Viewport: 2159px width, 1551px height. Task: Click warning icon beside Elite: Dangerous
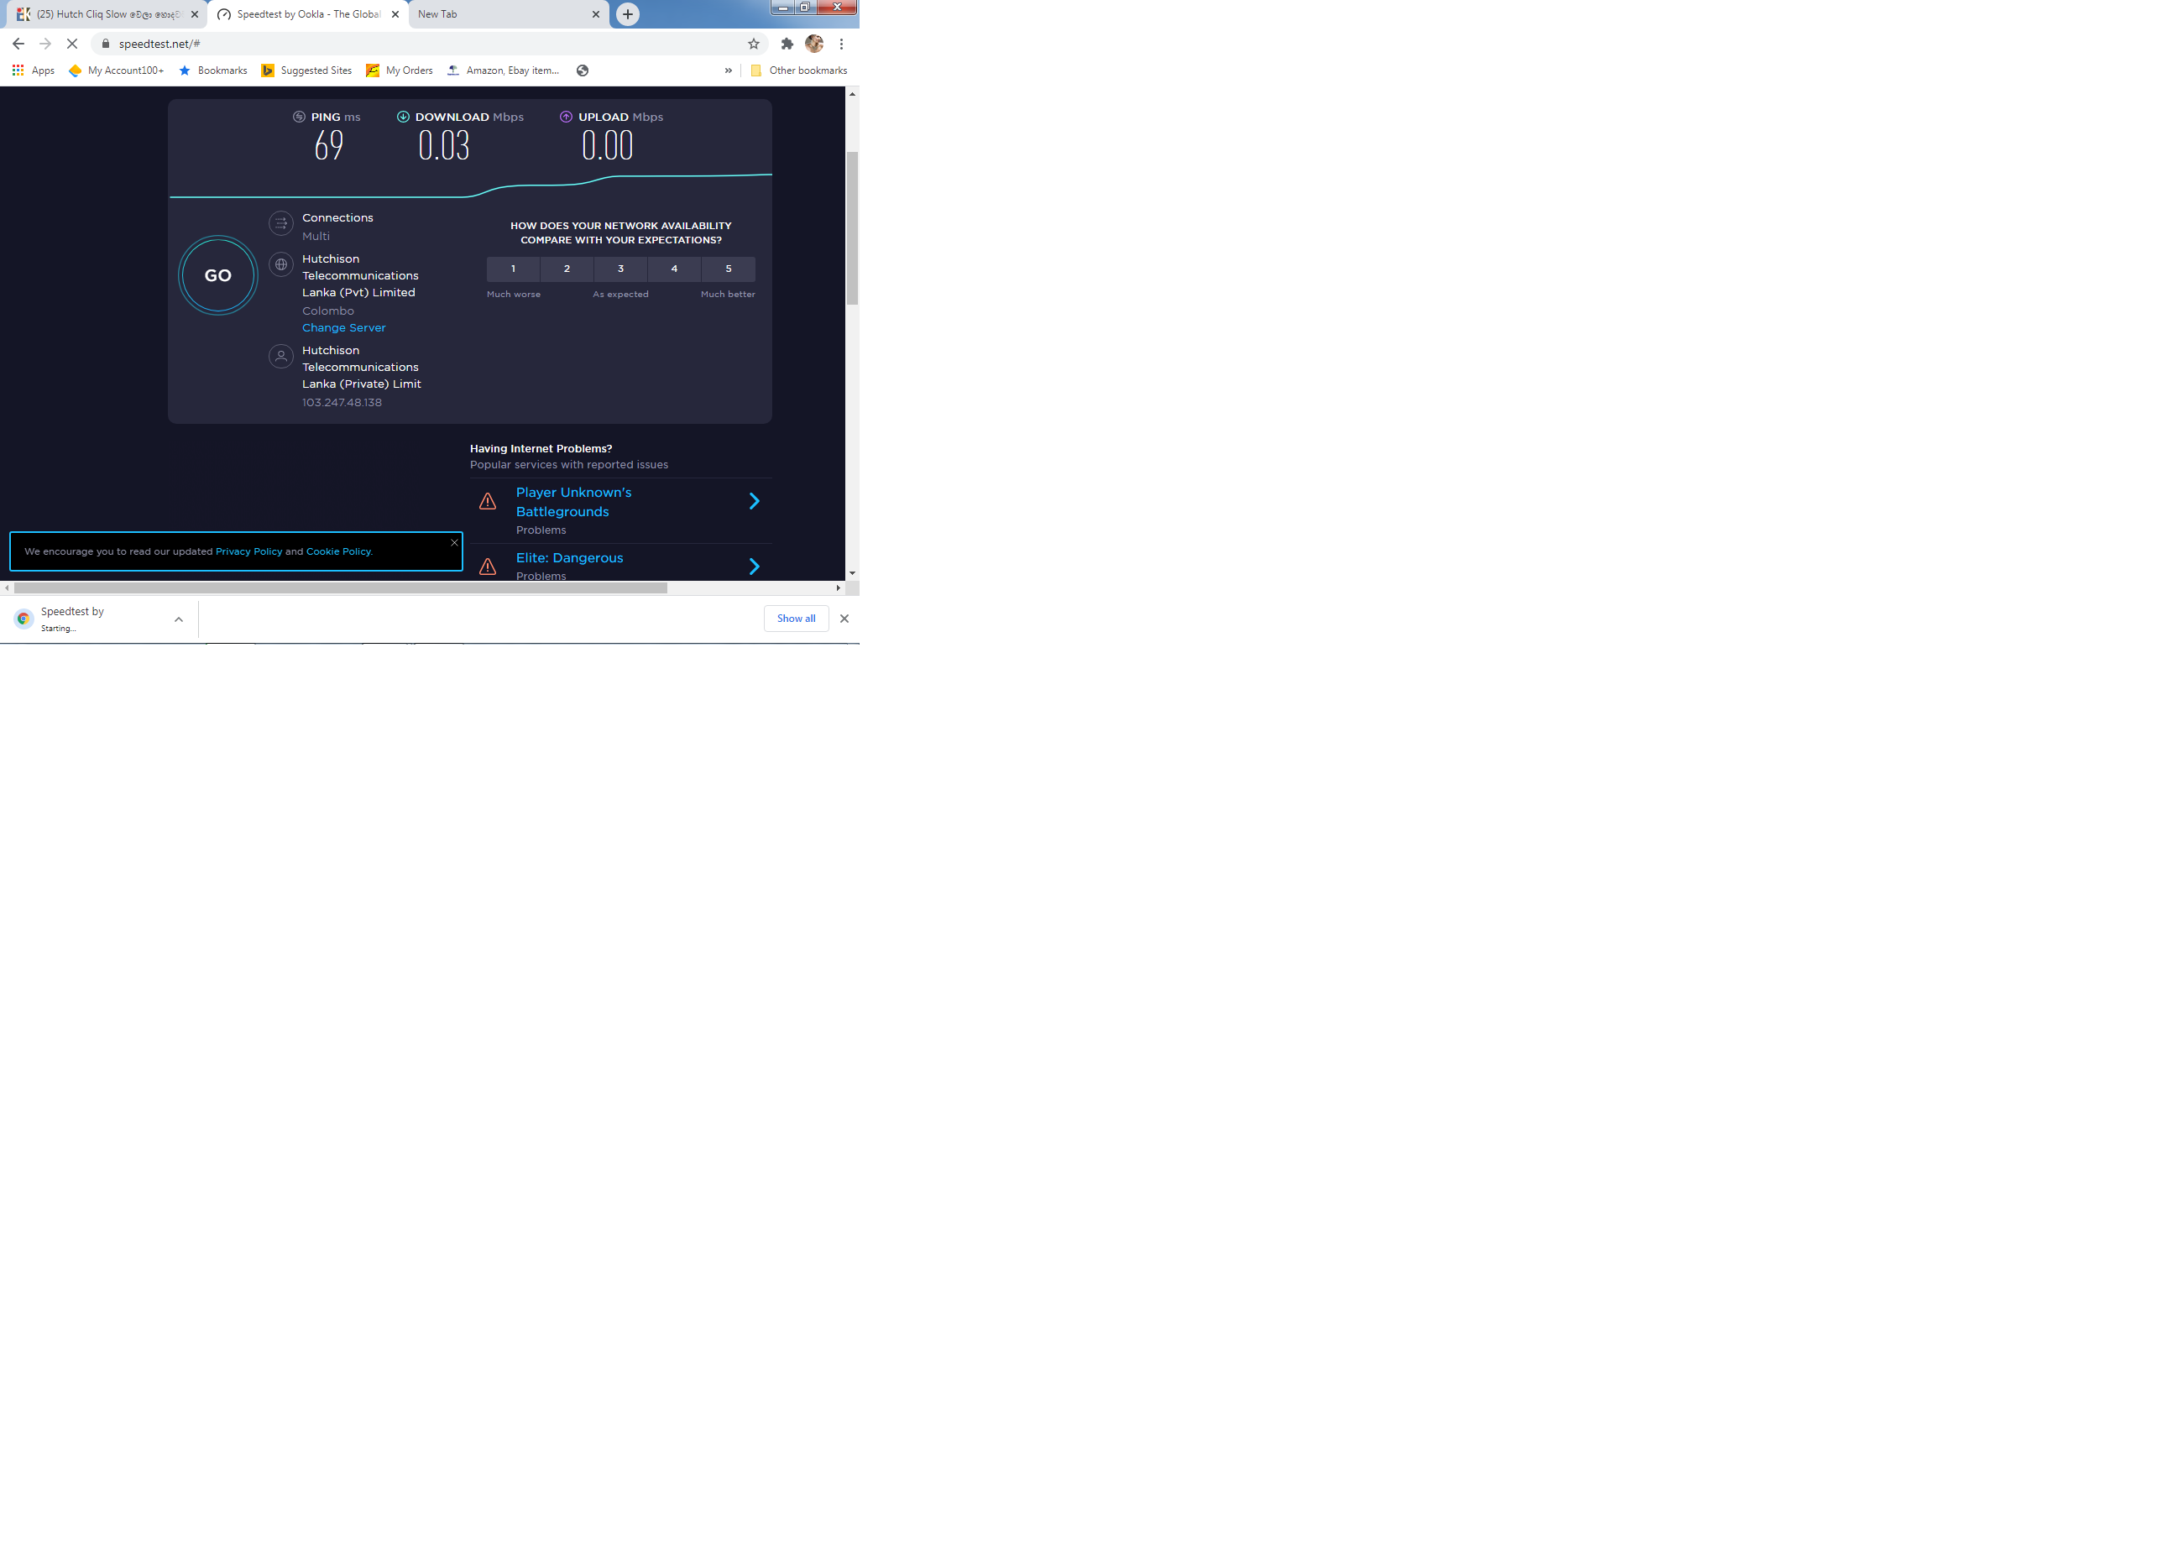488,567
